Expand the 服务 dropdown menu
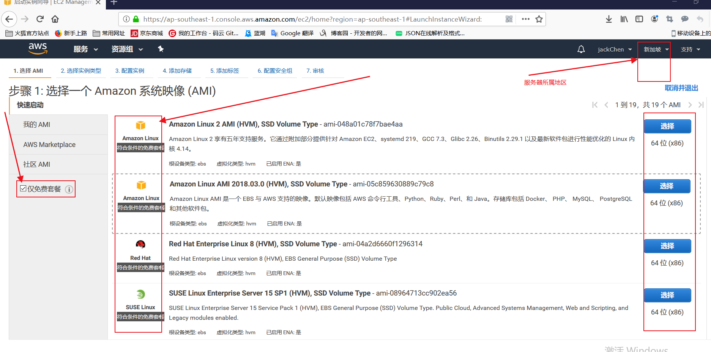 (86, 49)
